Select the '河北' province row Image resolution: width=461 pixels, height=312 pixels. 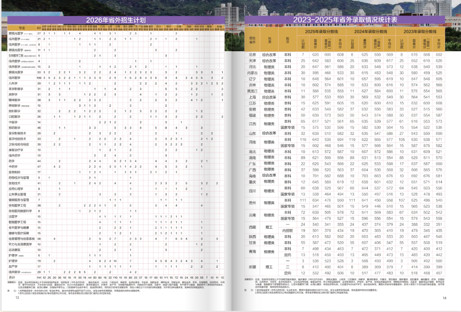(x=252, y=67)
